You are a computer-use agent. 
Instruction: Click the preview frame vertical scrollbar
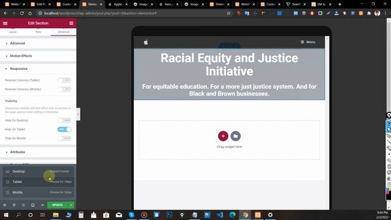pyautogui.click(x=327, y=123)
